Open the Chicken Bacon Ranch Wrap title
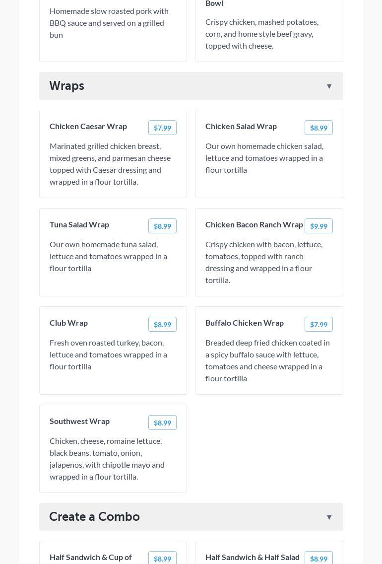The image size is (382, 564). point(254,224)
